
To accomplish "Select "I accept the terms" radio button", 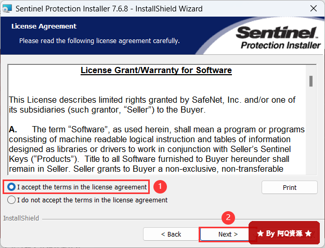I will tap(11, 187).
